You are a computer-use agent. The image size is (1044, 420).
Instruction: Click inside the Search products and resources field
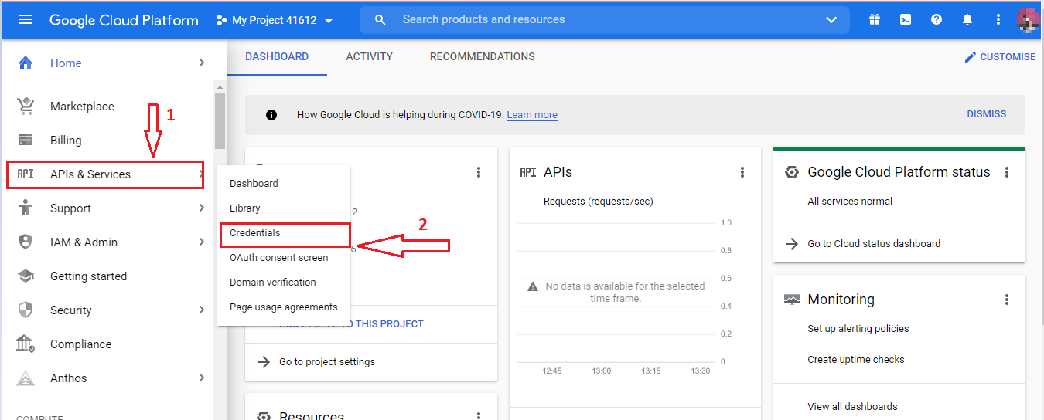(x=603, y=20)
